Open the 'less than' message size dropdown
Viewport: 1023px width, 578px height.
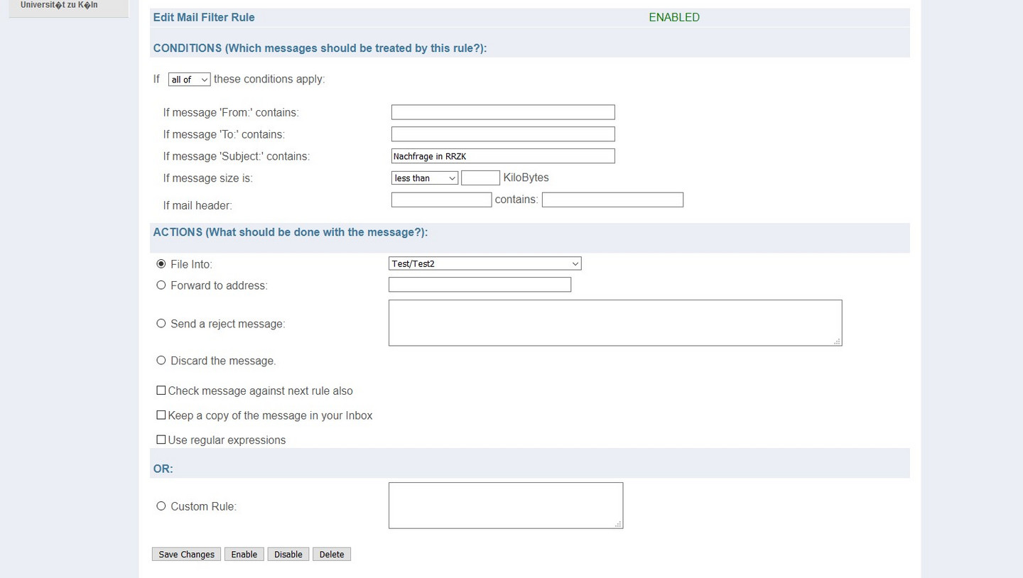[425, 178]
